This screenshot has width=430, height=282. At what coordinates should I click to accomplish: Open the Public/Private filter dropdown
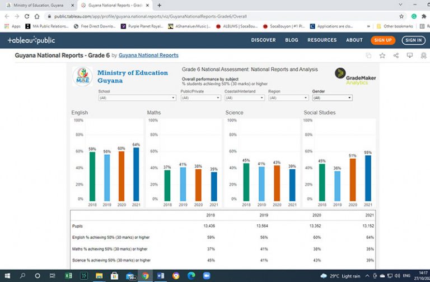click(x=201, y=98)
